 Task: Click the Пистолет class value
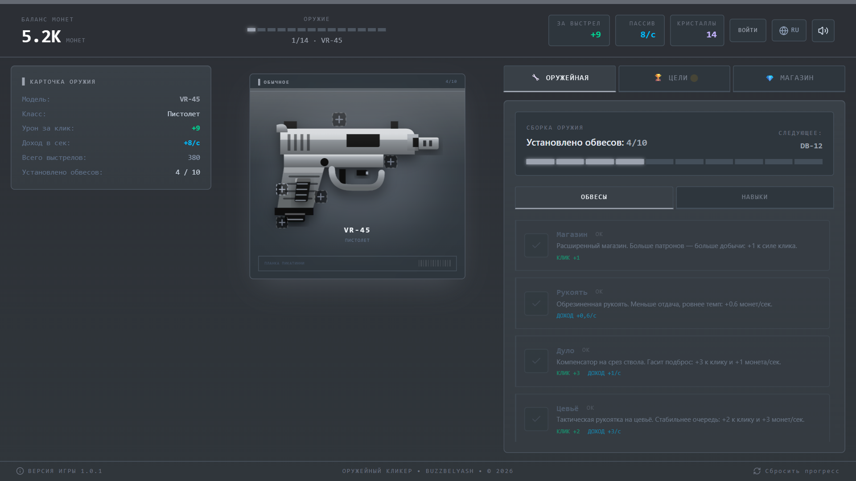(x=184, y=114)
